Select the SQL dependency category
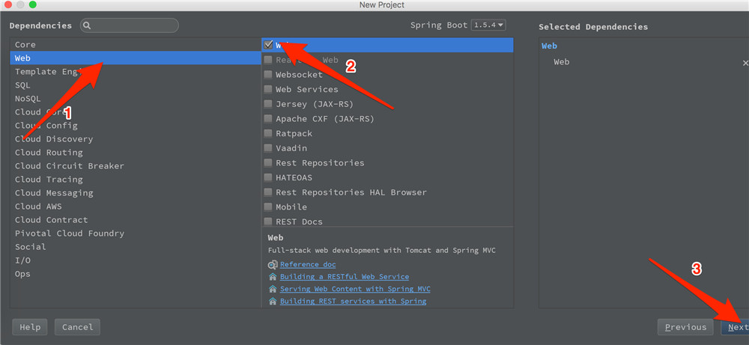 (x=23, y=85)
